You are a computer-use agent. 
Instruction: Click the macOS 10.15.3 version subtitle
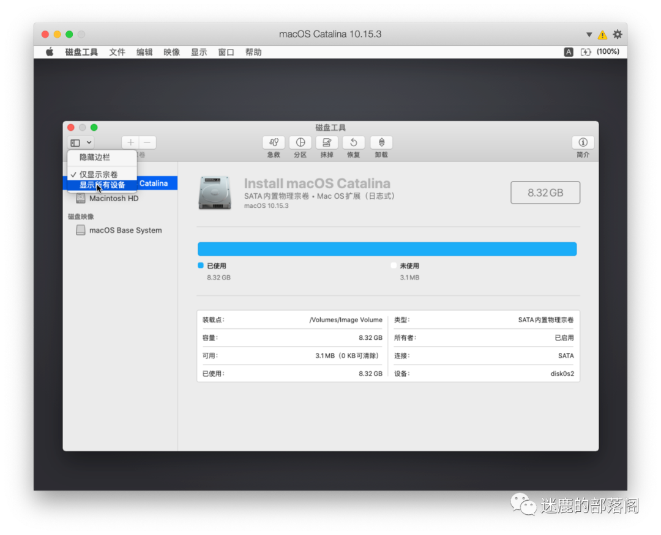[266, 205]
